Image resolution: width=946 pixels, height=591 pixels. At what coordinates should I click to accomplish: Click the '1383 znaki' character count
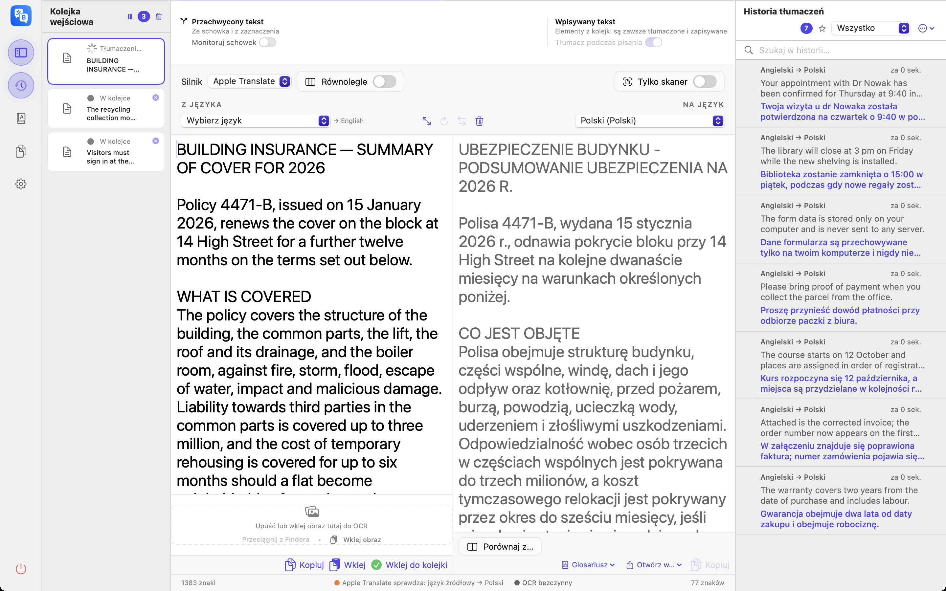(x=198, y=583)
